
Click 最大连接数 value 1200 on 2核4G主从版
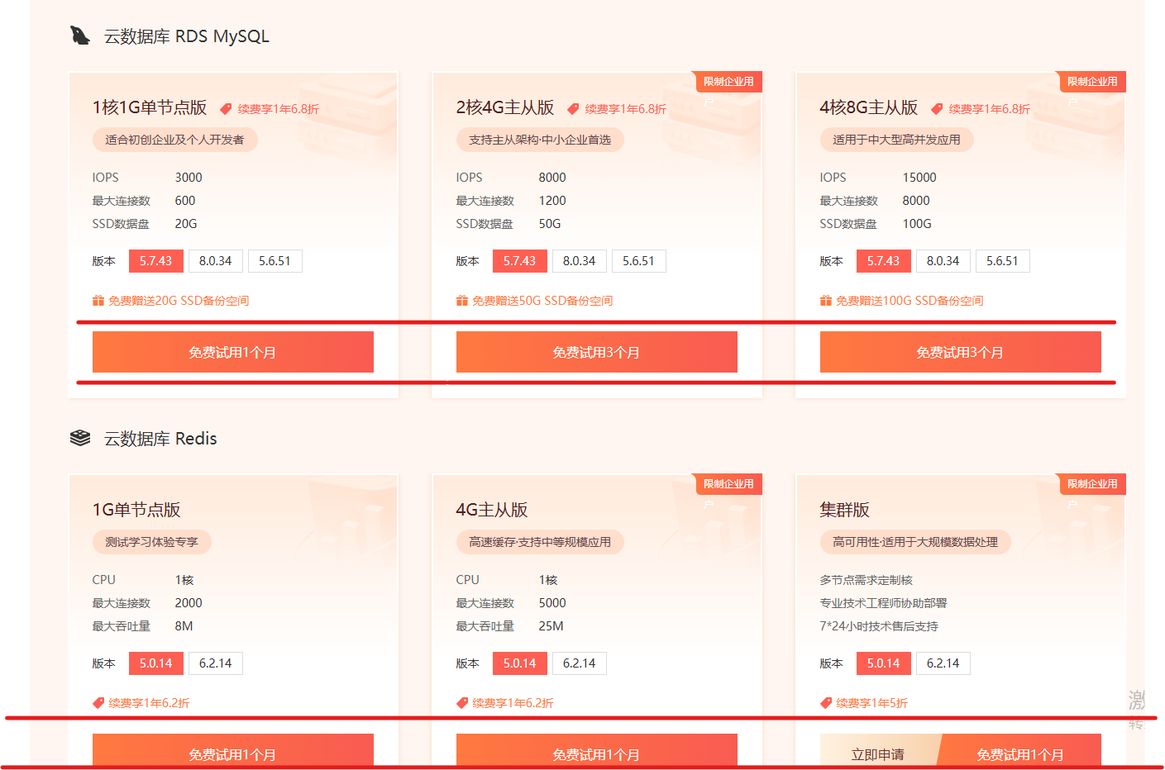point(552,201)
